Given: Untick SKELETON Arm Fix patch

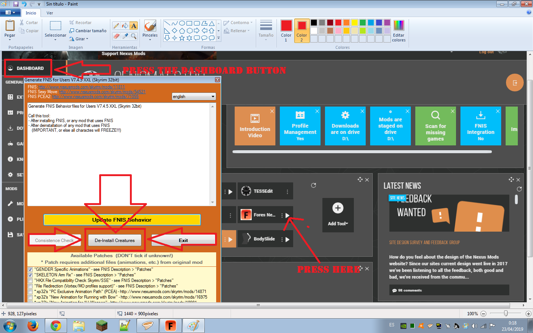Looking at the screenshot, I should 30,275.
